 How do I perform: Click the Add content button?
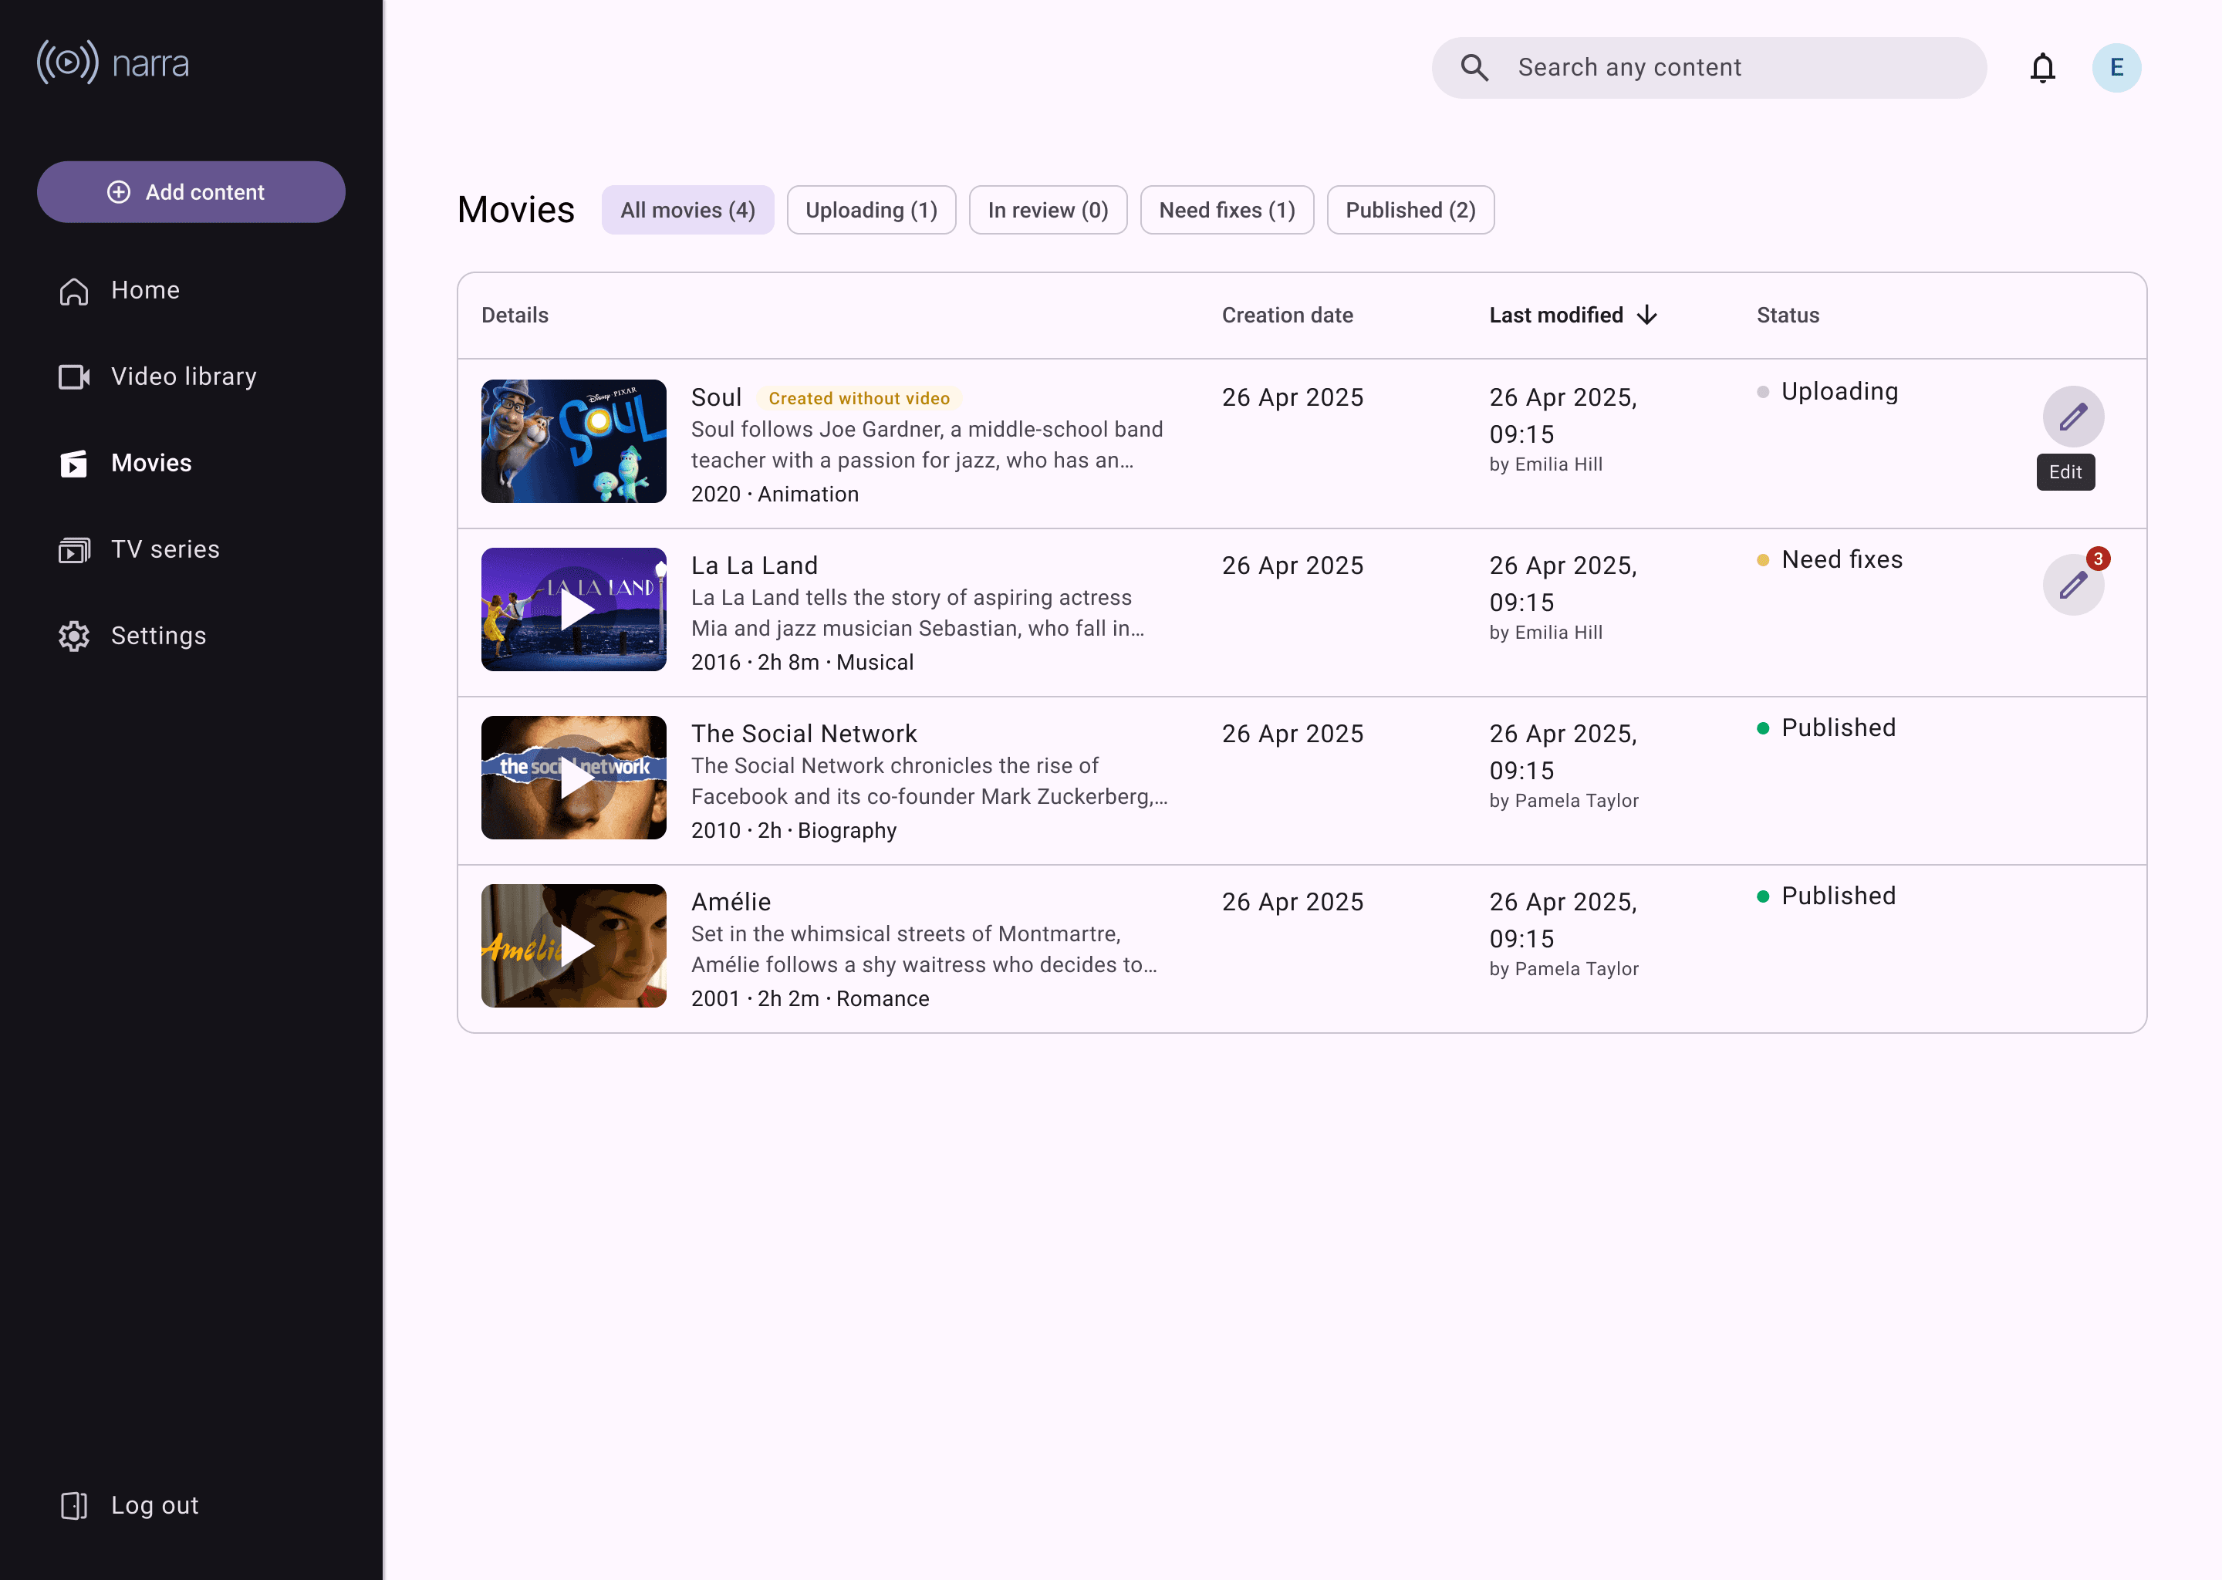pos(191,191)
